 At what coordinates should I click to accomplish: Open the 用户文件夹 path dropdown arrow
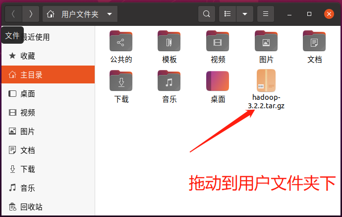(110, 14)
